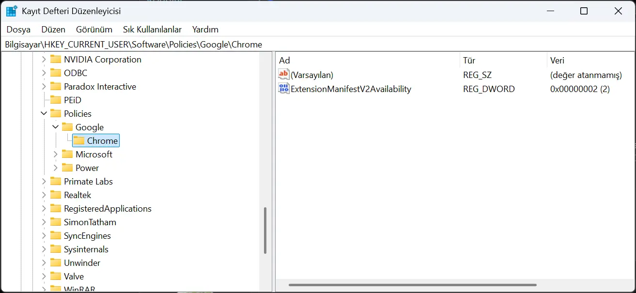Select the Paradox Interactive folder icon
The image size is (636, 293).
(56, 87)
